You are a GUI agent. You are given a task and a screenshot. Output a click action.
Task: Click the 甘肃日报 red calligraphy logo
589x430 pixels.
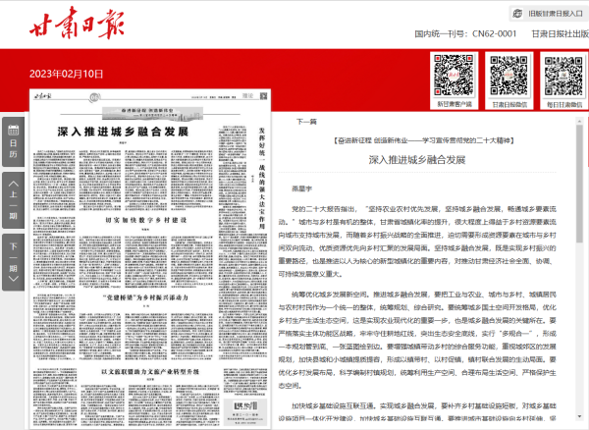click(77, 23)
